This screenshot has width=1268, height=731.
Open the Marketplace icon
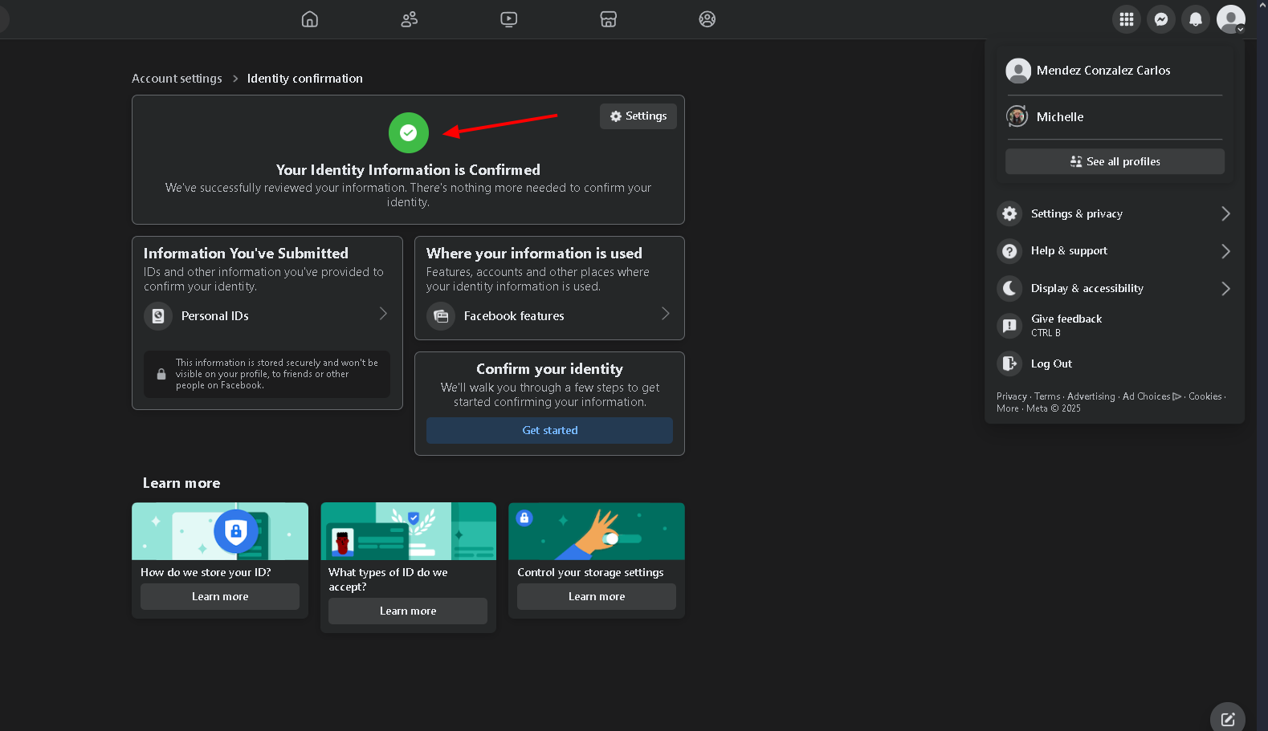(608, 19)
